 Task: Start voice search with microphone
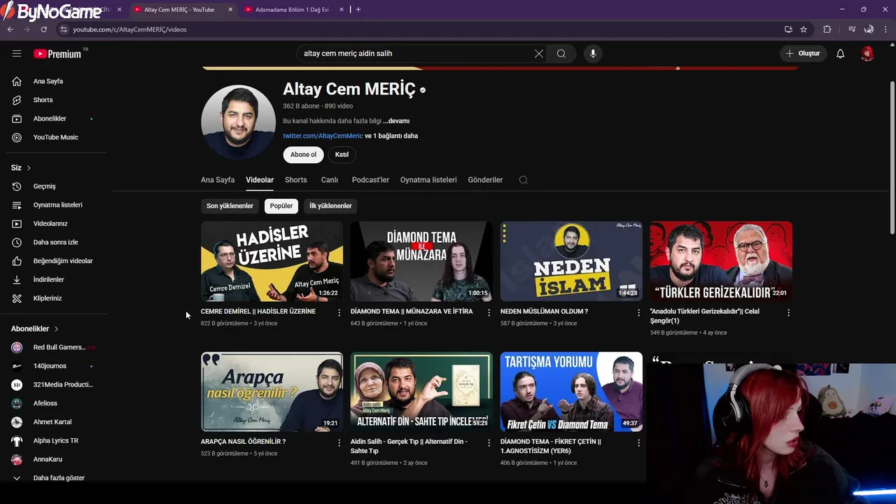click(593, 53)
